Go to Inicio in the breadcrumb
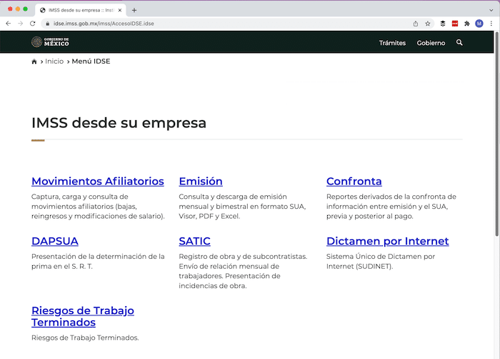Viewport: 500px width, 359px height. [54, 62]
